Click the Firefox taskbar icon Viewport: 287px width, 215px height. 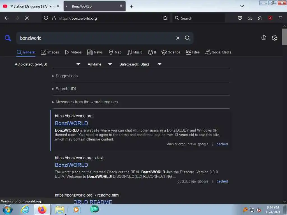coord(42,209)
